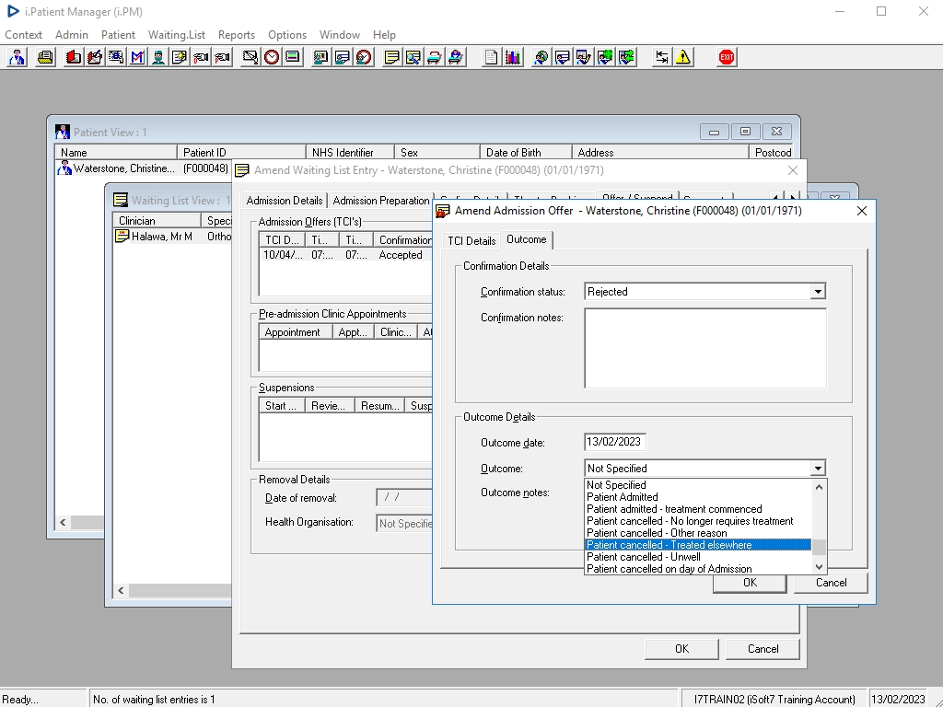Select the Waterstone, Christine patient row
Image resolution: width=943 pixels, height=707 pixels.
[x=143, y=169]
